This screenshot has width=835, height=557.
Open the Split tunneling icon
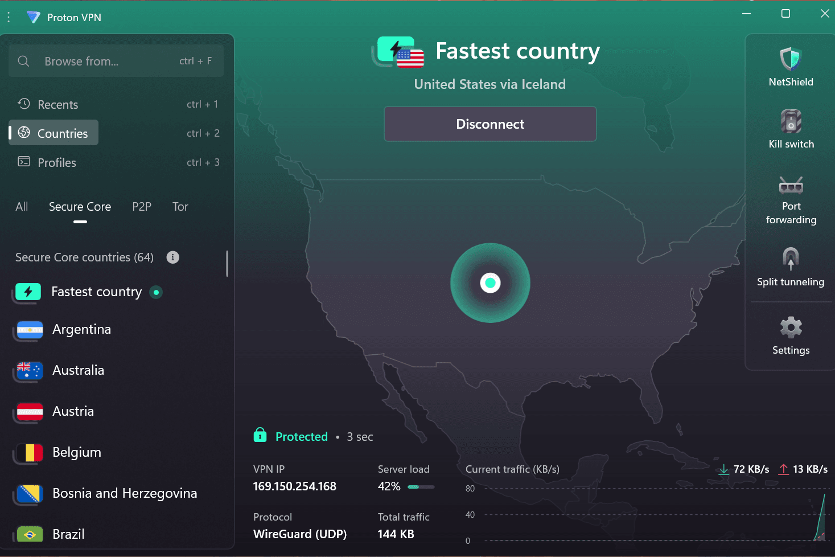791,258
